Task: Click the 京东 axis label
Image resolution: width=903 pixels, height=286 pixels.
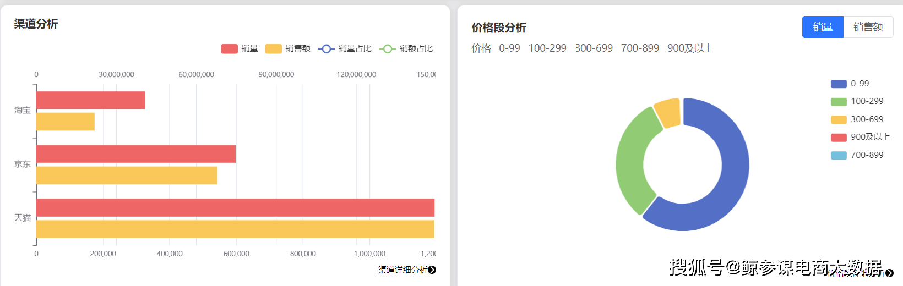Action: 23,164
